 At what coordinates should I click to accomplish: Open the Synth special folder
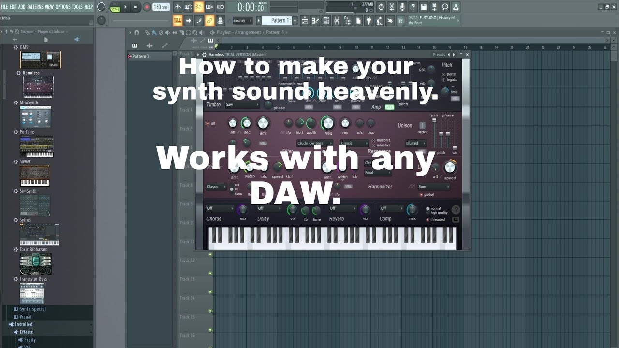click(33, 309)
